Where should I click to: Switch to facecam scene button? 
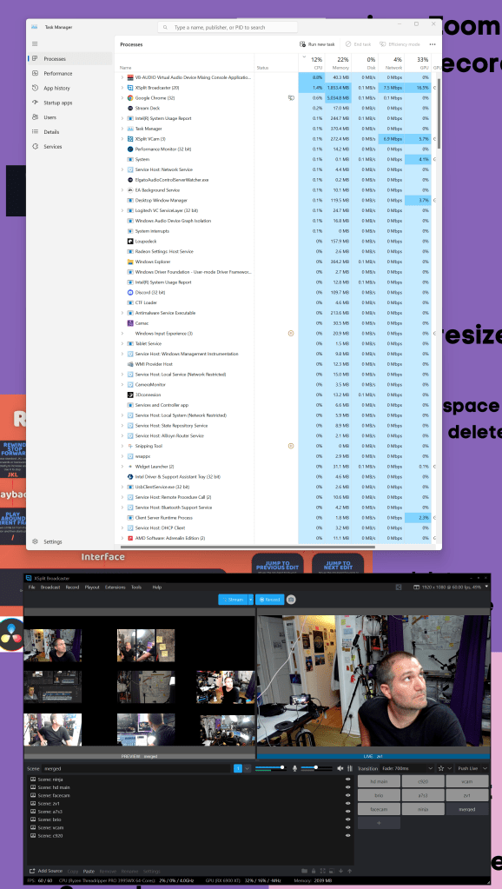pos(379,809)
